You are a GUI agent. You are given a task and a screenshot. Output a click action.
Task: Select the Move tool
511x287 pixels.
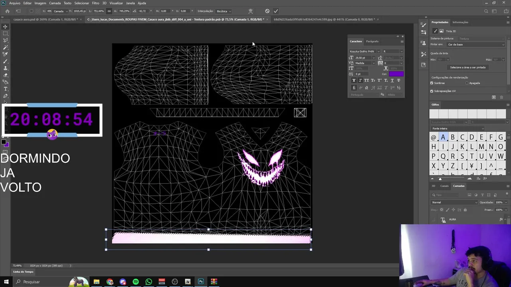(x=5, y=27)
